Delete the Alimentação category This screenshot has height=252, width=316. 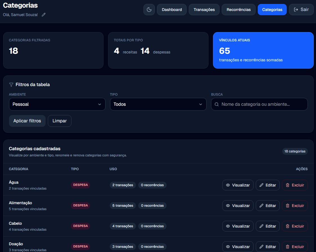295,206
